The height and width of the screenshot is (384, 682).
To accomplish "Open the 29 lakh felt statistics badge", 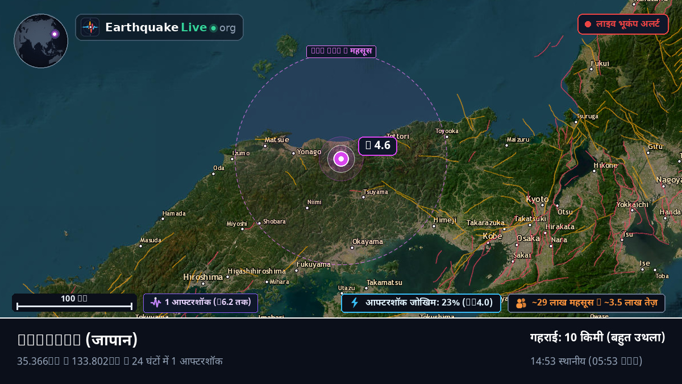I will (586, 303).
